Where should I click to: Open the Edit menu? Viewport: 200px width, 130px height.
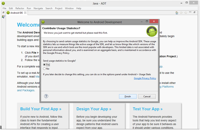coord(11,8)
